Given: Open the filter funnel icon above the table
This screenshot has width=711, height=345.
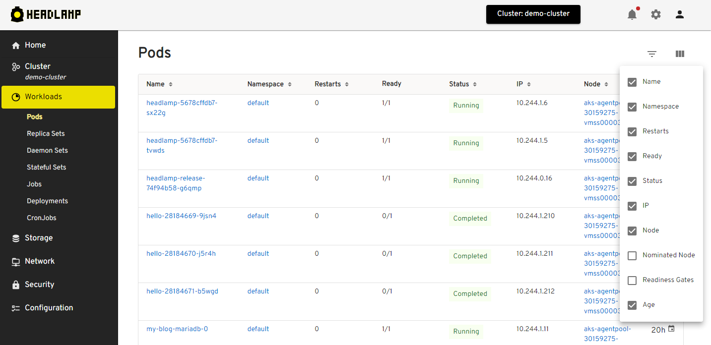Looking at the screenshot, I should [651, 54].
